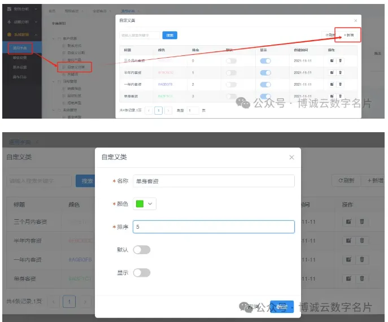Collapse the 客户资源 tree node
Viewport: 388px width, 322px height.
[x=53, y=38]
